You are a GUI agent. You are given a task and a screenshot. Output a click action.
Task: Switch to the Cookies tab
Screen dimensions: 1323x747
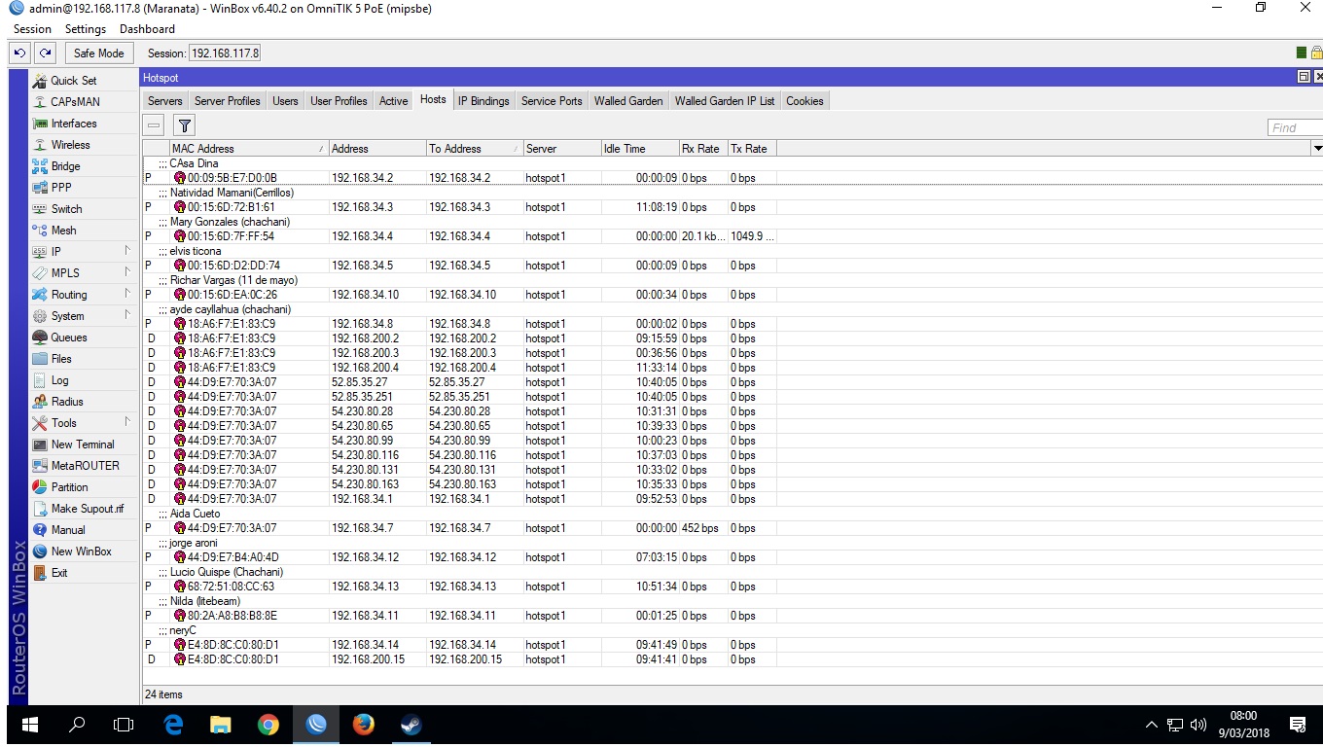(805, 101)
